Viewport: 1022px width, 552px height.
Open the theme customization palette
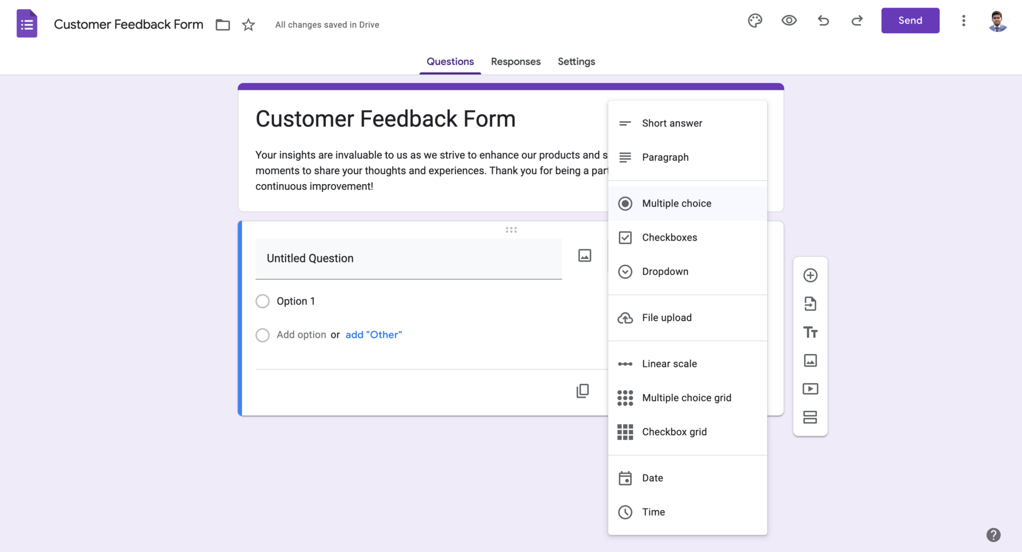coord(755,20)
